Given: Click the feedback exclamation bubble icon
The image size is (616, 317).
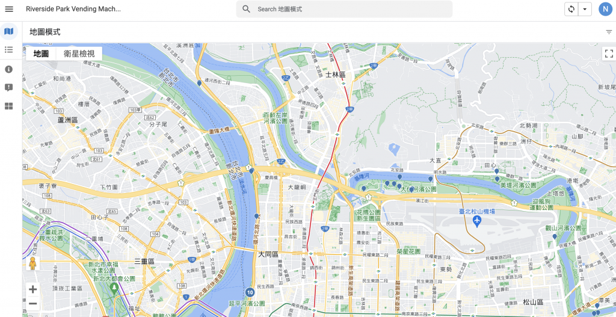Looking at the screenshot, I should tap(8, 88).
